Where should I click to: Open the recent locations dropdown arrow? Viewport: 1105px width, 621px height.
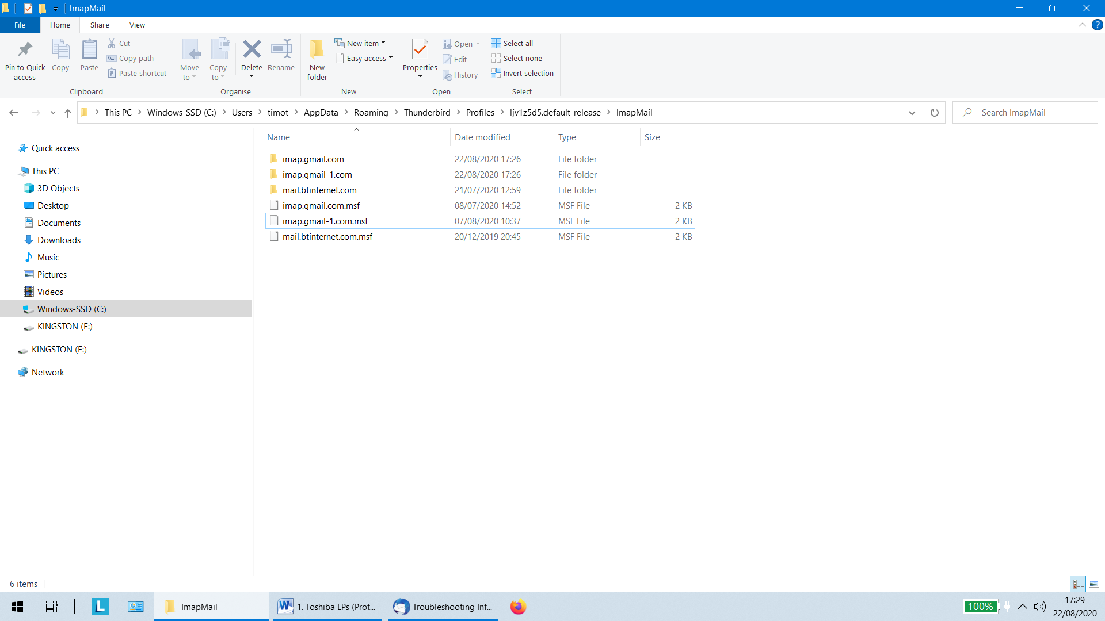[x=53, y=113]
